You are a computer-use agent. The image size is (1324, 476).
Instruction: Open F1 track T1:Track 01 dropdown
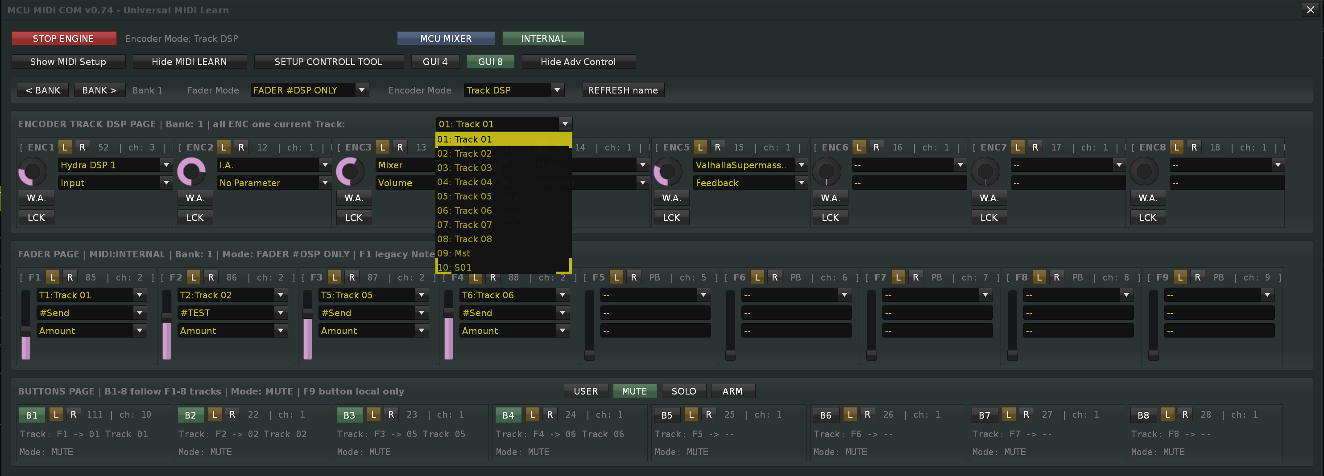click(92, 295)
